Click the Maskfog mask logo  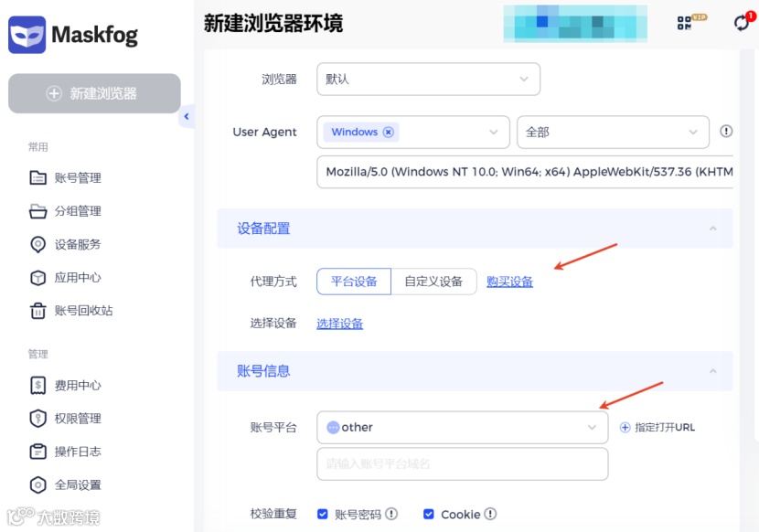[x=27, y=35]
